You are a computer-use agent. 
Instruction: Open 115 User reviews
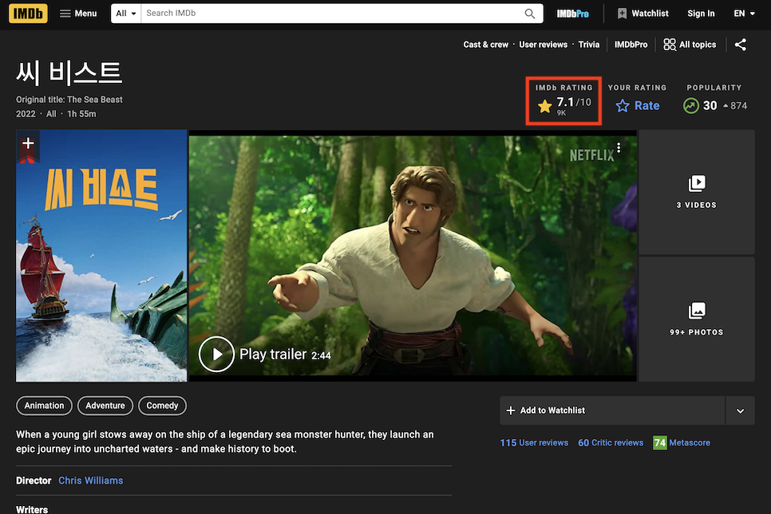click(x=534, y=443)
